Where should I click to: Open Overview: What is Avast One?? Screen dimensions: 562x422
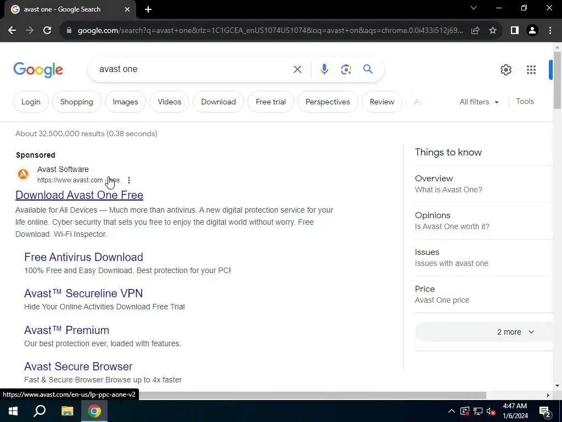(x=484, y=184)
